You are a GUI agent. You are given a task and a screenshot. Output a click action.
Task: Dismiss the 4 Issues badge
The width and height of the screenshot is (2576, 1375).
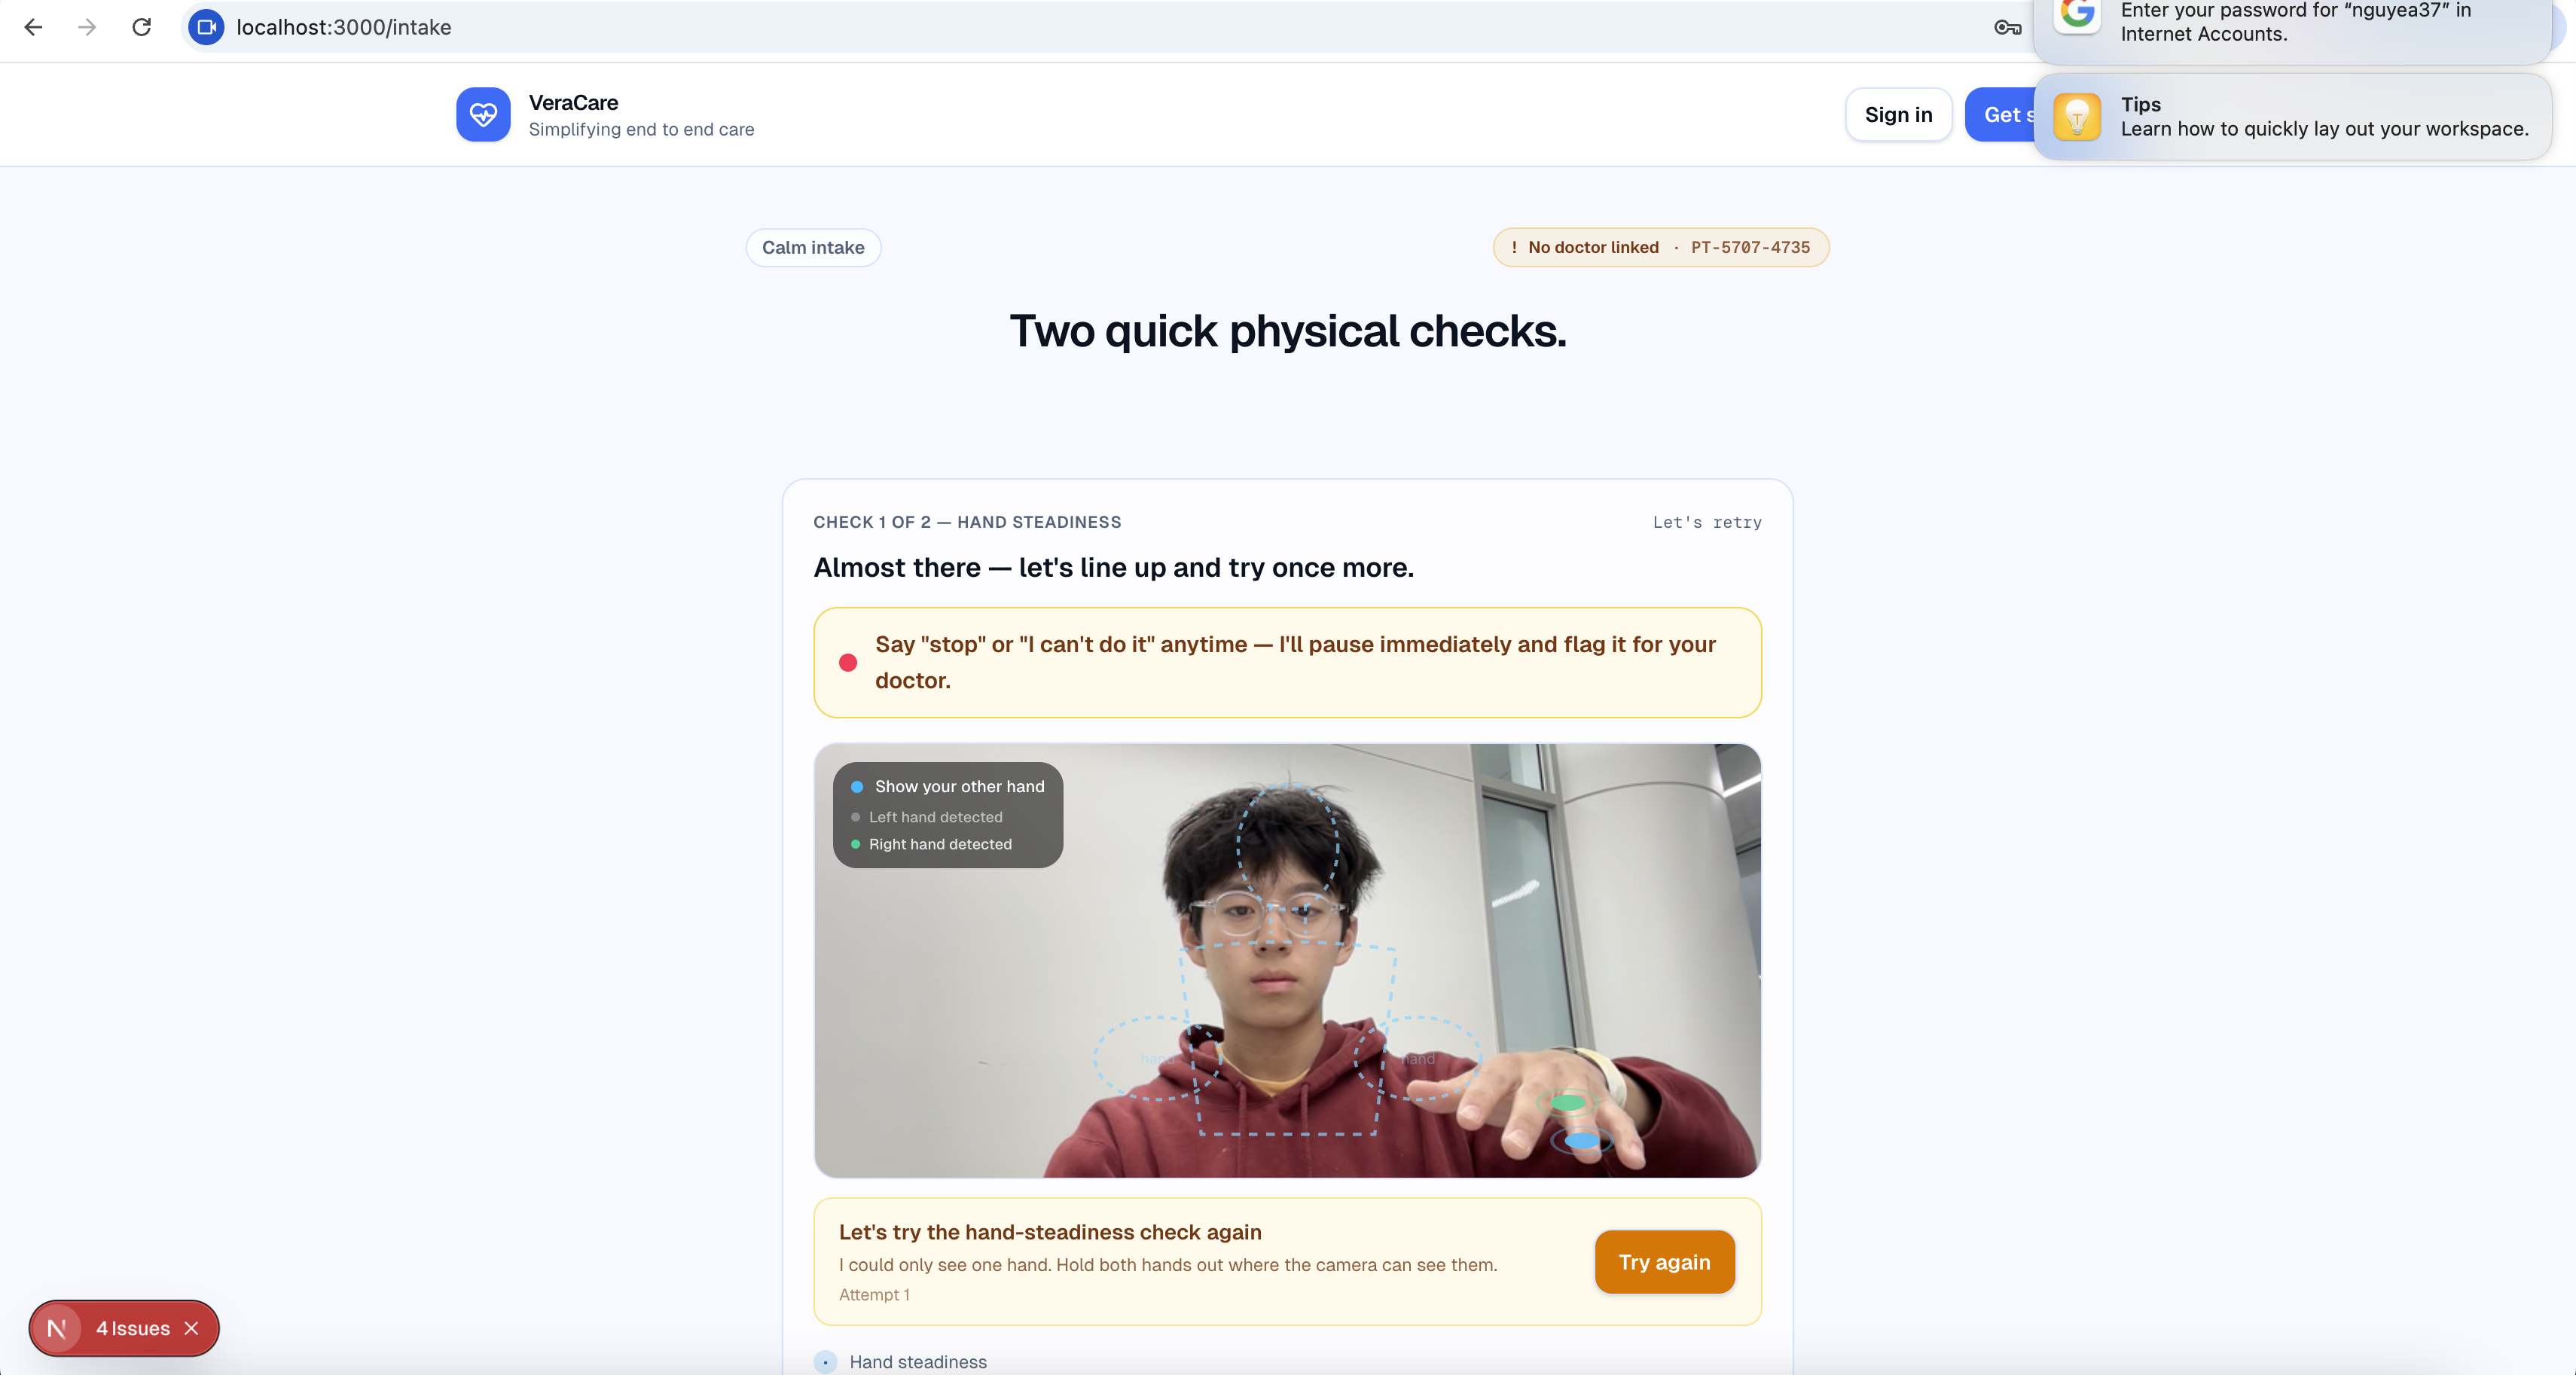(x=192, y=1328)
